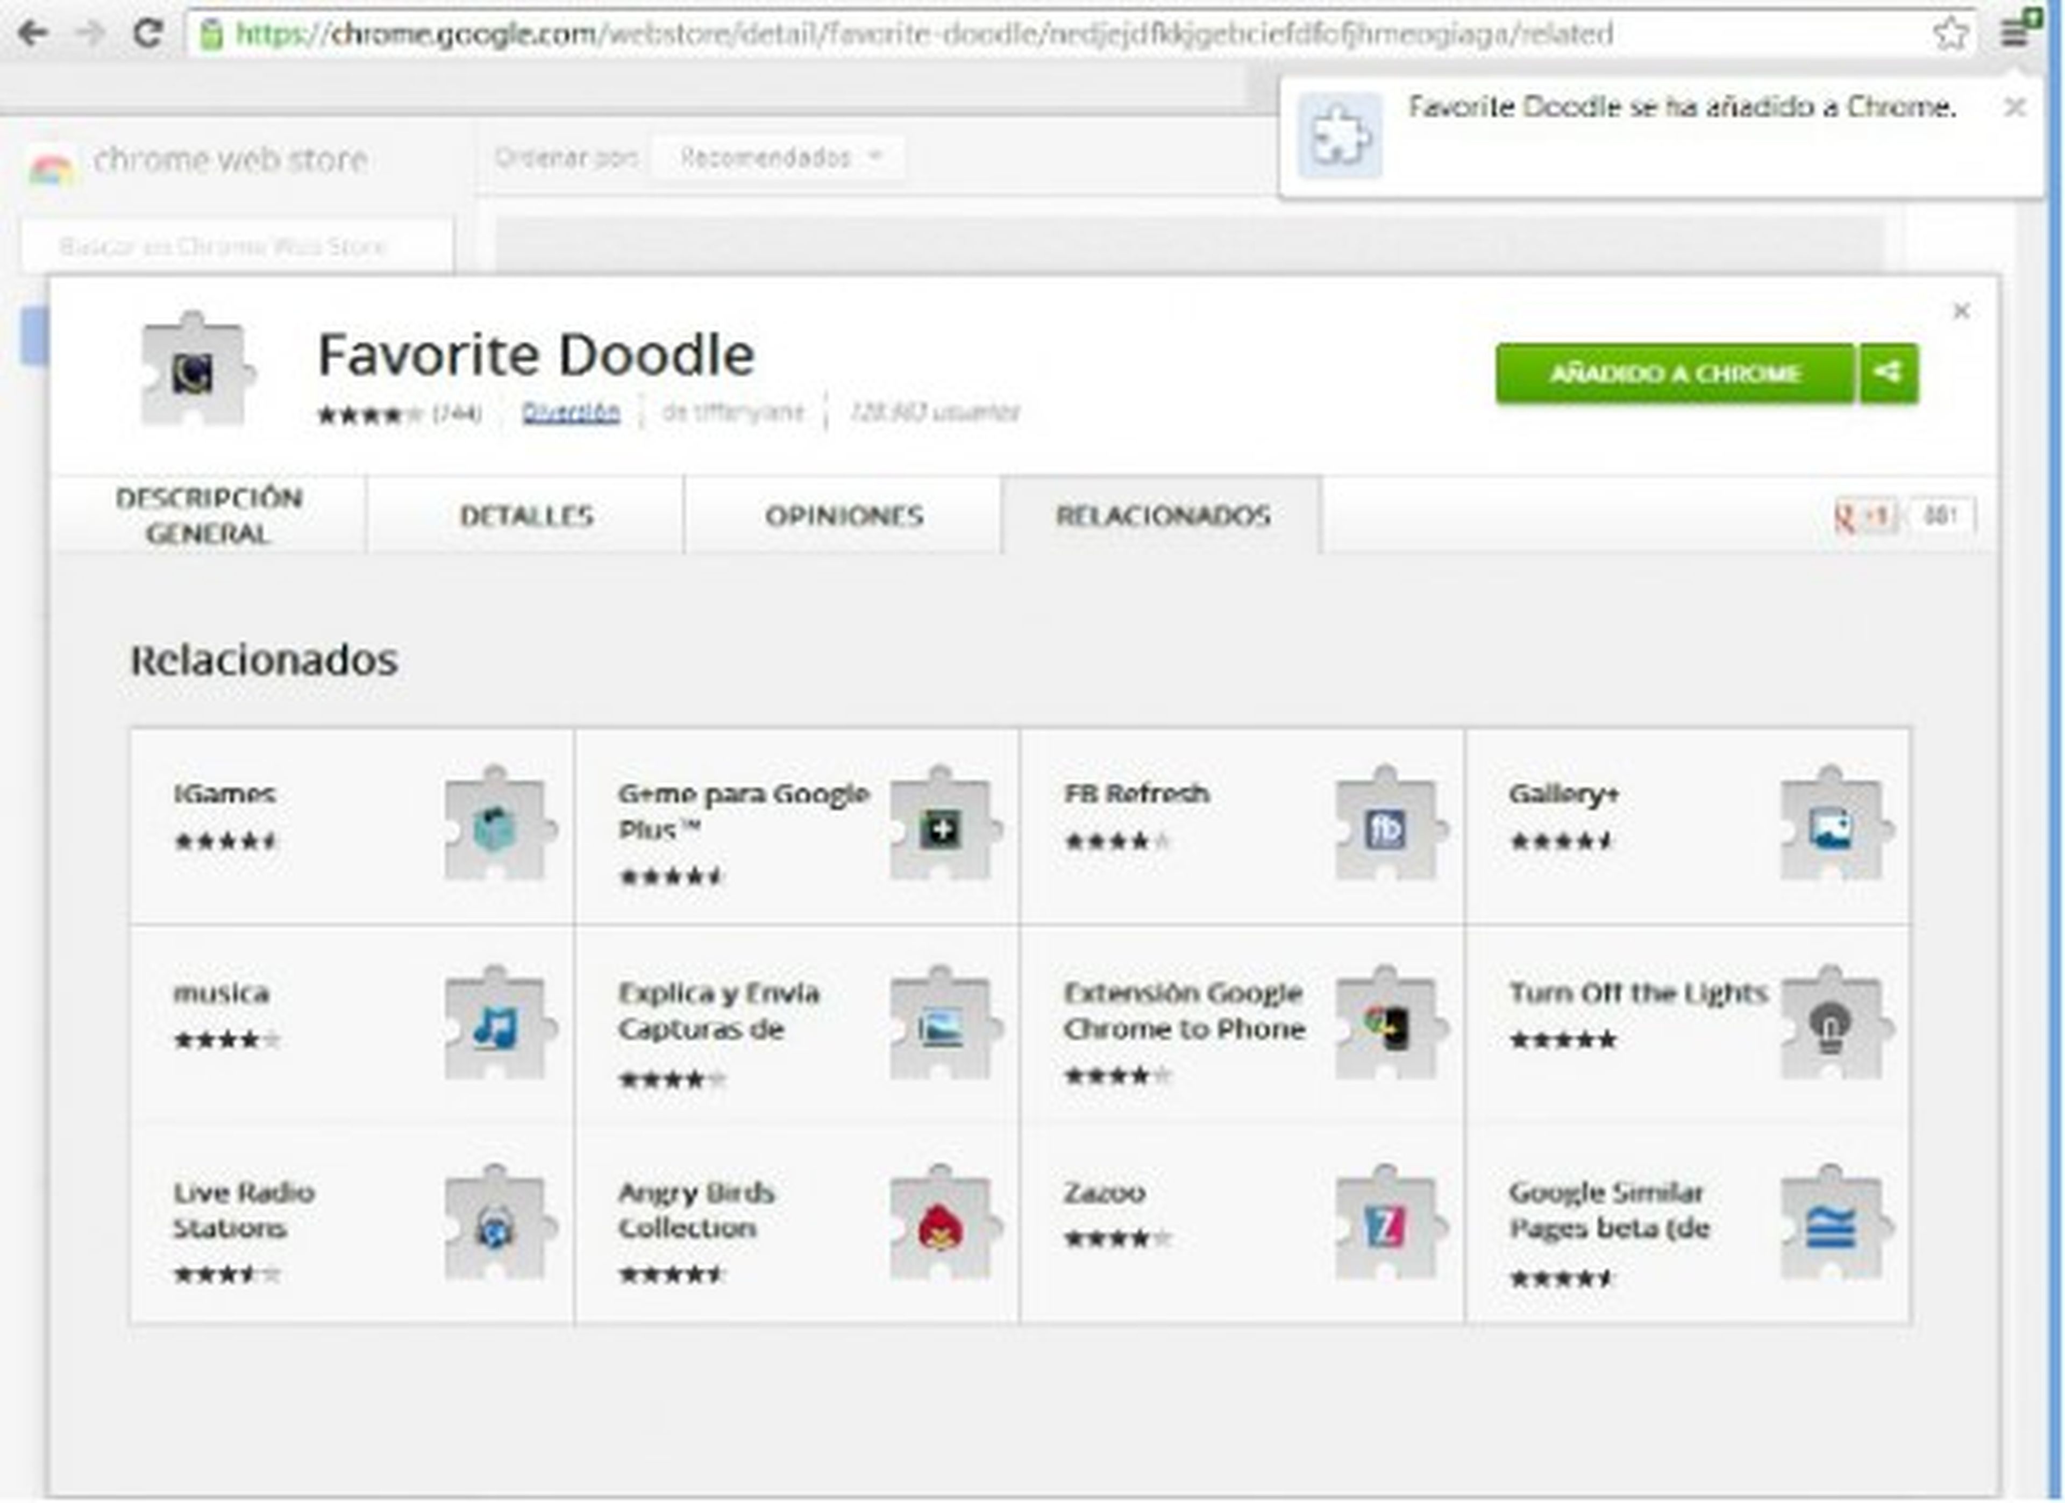Image resolution: width=2065 pixels, height=1503 pixels.
Task: Click the FB Refresh extension icon
Action: [1386, 829]
